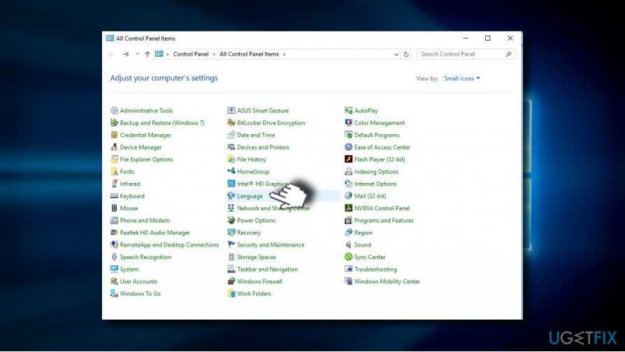625x352 pixels.
Task: Expand the address bar history dropdown
Action: [x=396, y=54]
